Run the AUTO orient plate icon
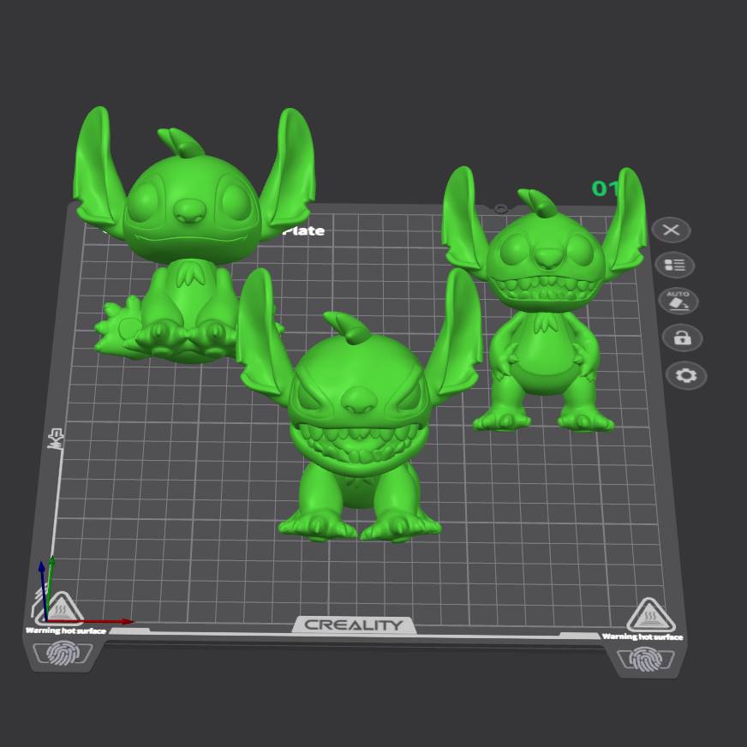The width and height of the screenshot is (747, 747). 678,302
